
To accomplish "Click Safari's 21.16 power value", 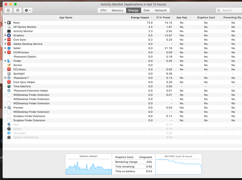I will click(168, 48).
